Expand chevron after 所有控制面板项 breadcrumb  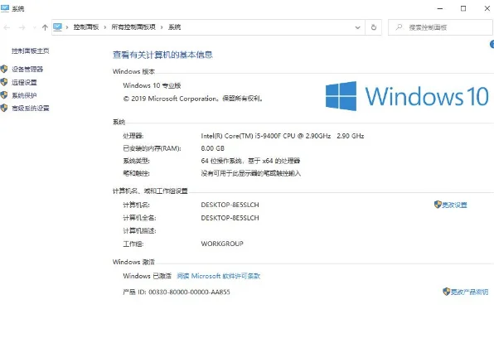click(x=162, y=27)
